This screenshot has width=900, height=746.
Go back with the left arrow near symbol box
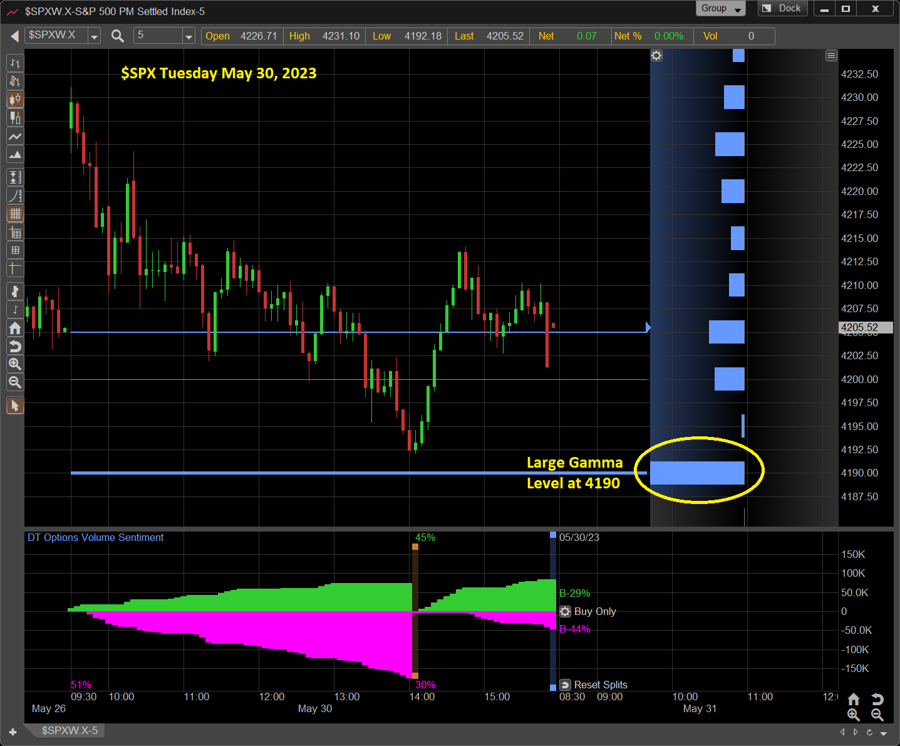[14, 36]
